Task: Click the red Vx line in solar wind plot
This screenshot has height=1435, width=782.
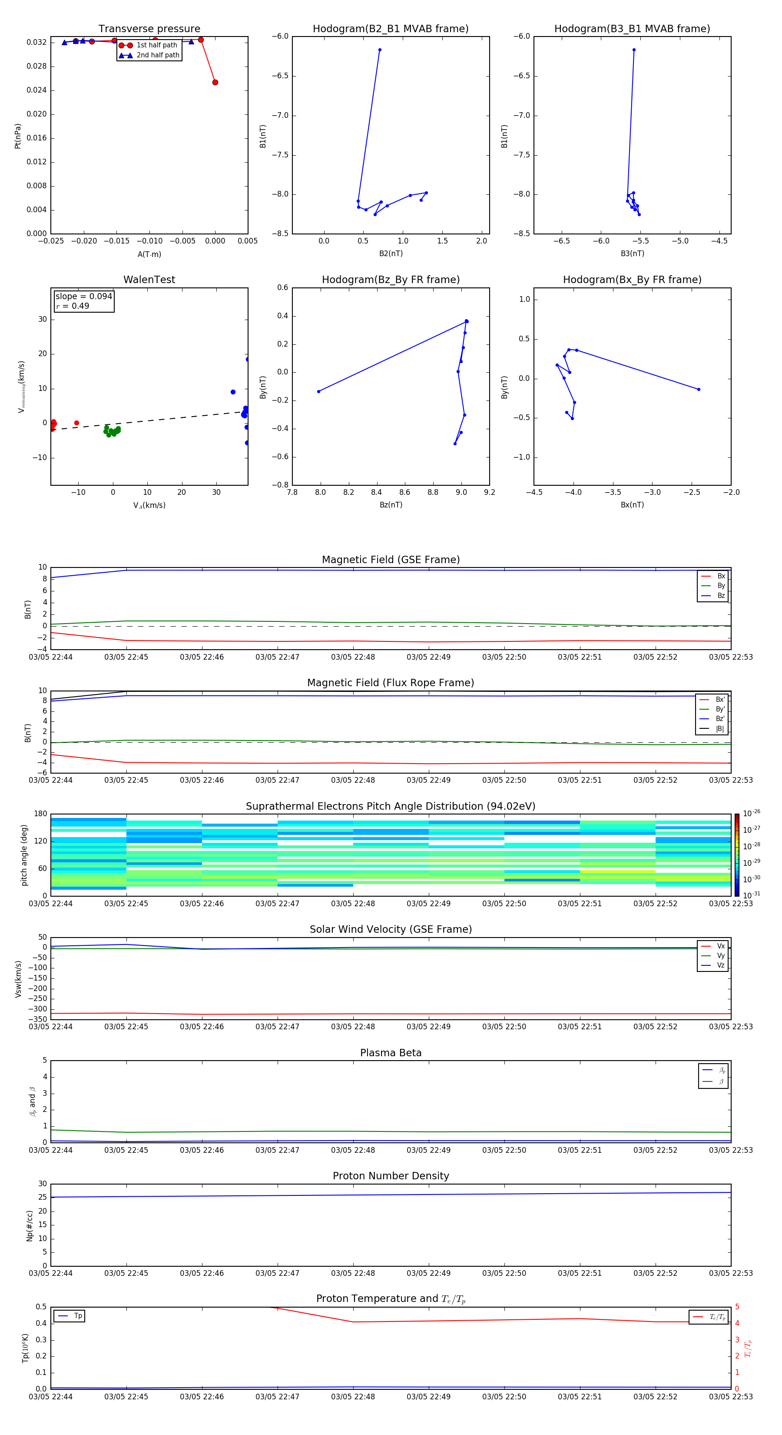Action: tap(391, 1014)
